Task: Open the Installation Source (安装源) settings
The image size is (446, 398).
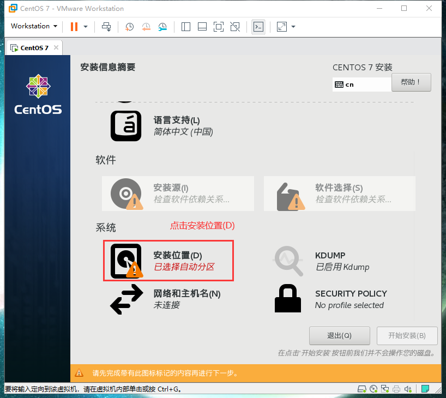Action: click(178, 194)
